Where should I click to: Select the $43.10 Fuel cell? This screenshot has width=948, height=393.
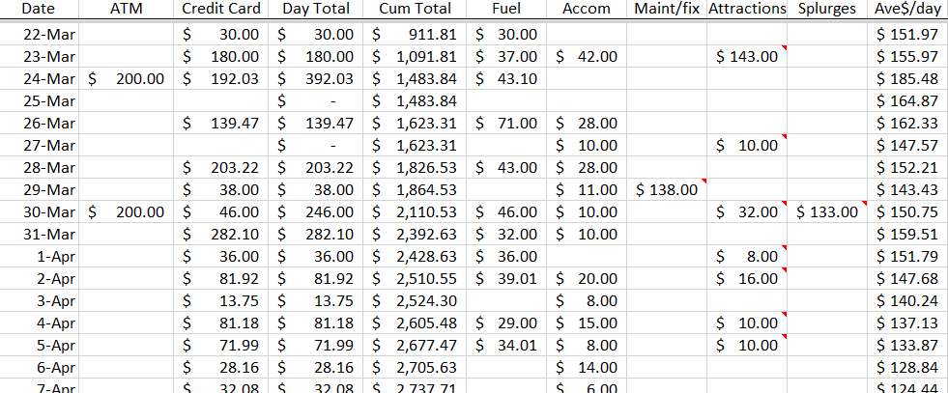[x=507, y=79]
